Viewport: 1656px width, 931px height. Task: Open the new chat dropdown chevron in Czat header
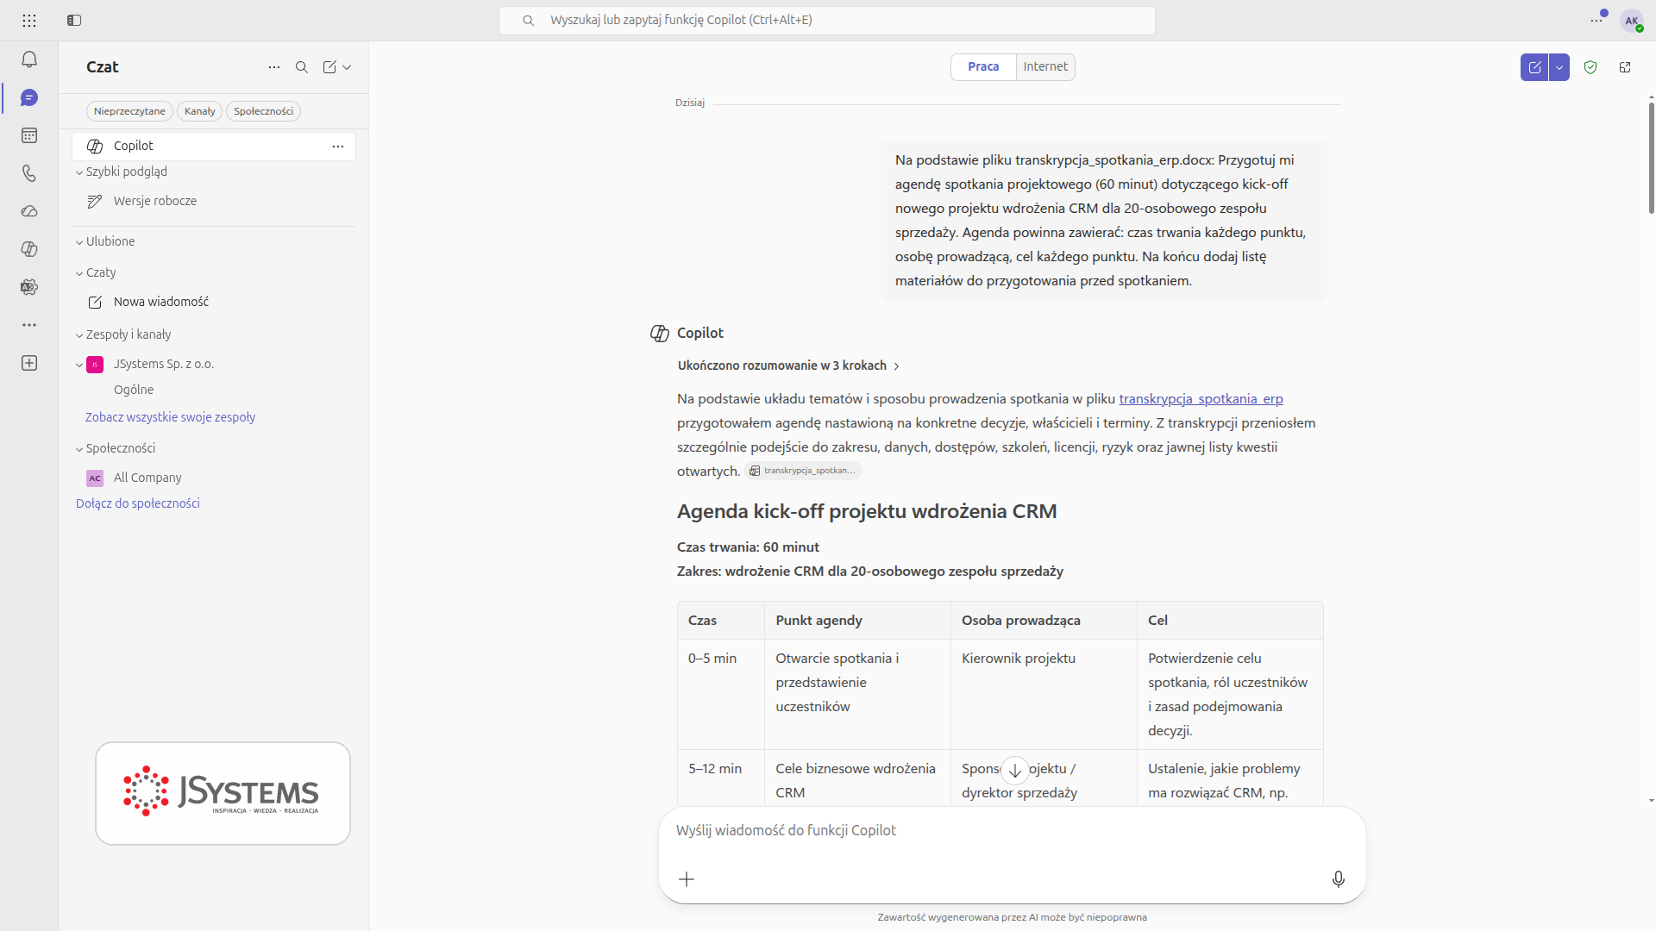[x=347, y=67]
